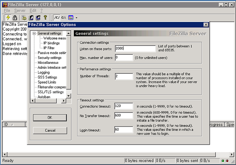Click the options tree scroll down arrow
Screen dimensions: 236x165
69,96
